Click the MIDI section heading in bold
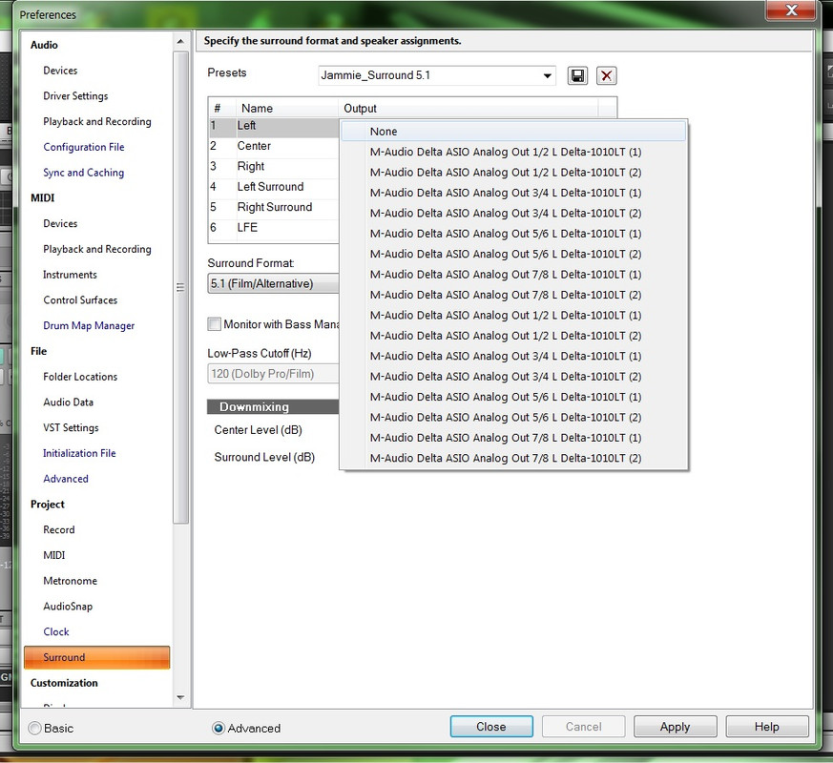 [43, 198]
